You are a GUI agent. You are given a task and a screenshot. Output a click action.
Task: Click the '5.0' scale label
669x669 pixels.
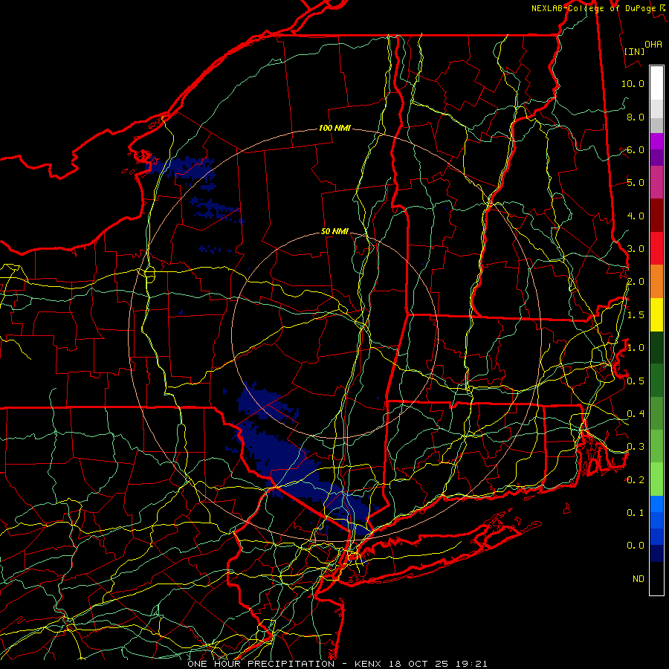point(636,183)
